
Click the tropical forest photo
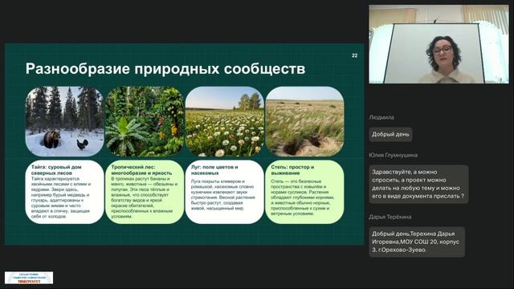point(145,121)
